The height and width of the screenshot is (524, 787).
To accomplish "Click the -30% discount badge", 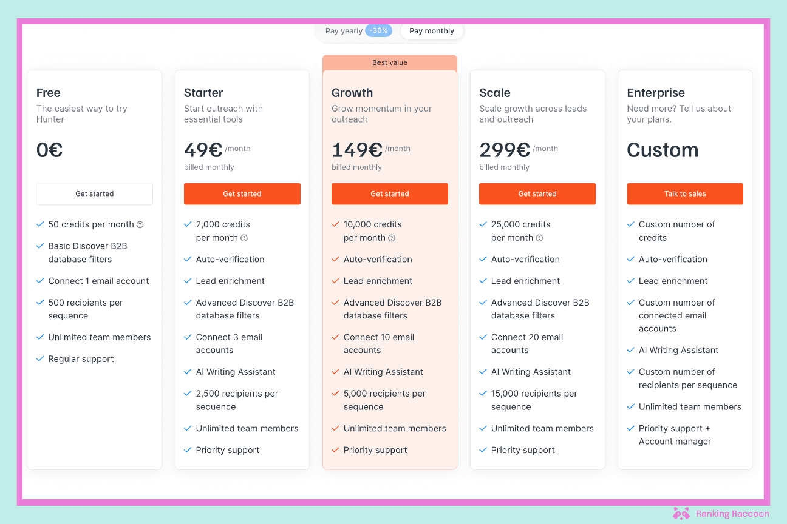I will tap(378, 30).
